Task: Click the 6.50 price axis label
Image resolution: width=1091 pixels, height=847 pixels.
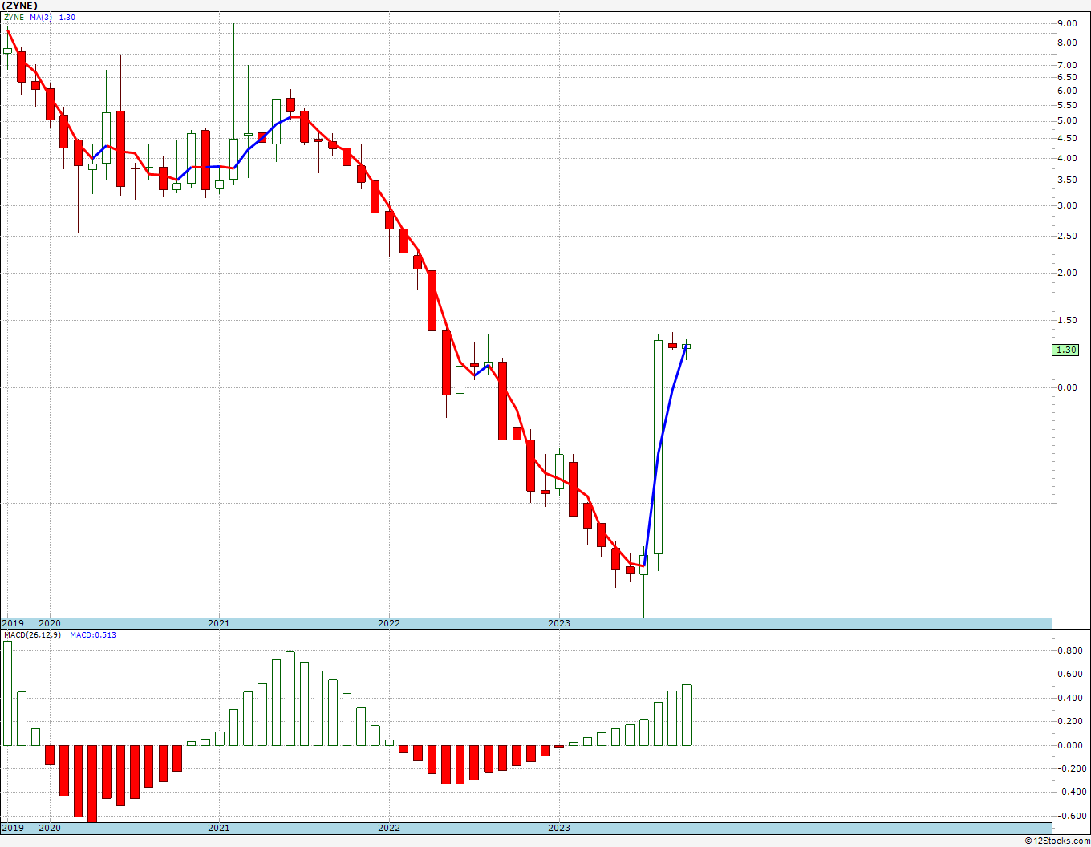Action: pos(1066,77)
